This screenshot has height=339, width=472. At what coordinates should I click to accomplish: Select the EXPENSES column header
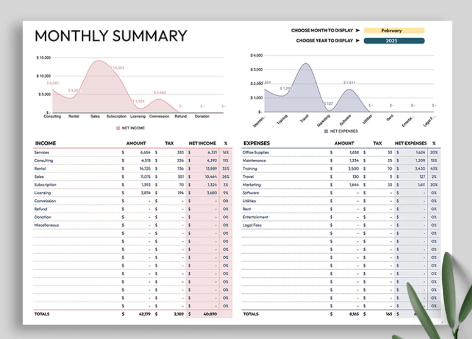click(x=256, y=143)
